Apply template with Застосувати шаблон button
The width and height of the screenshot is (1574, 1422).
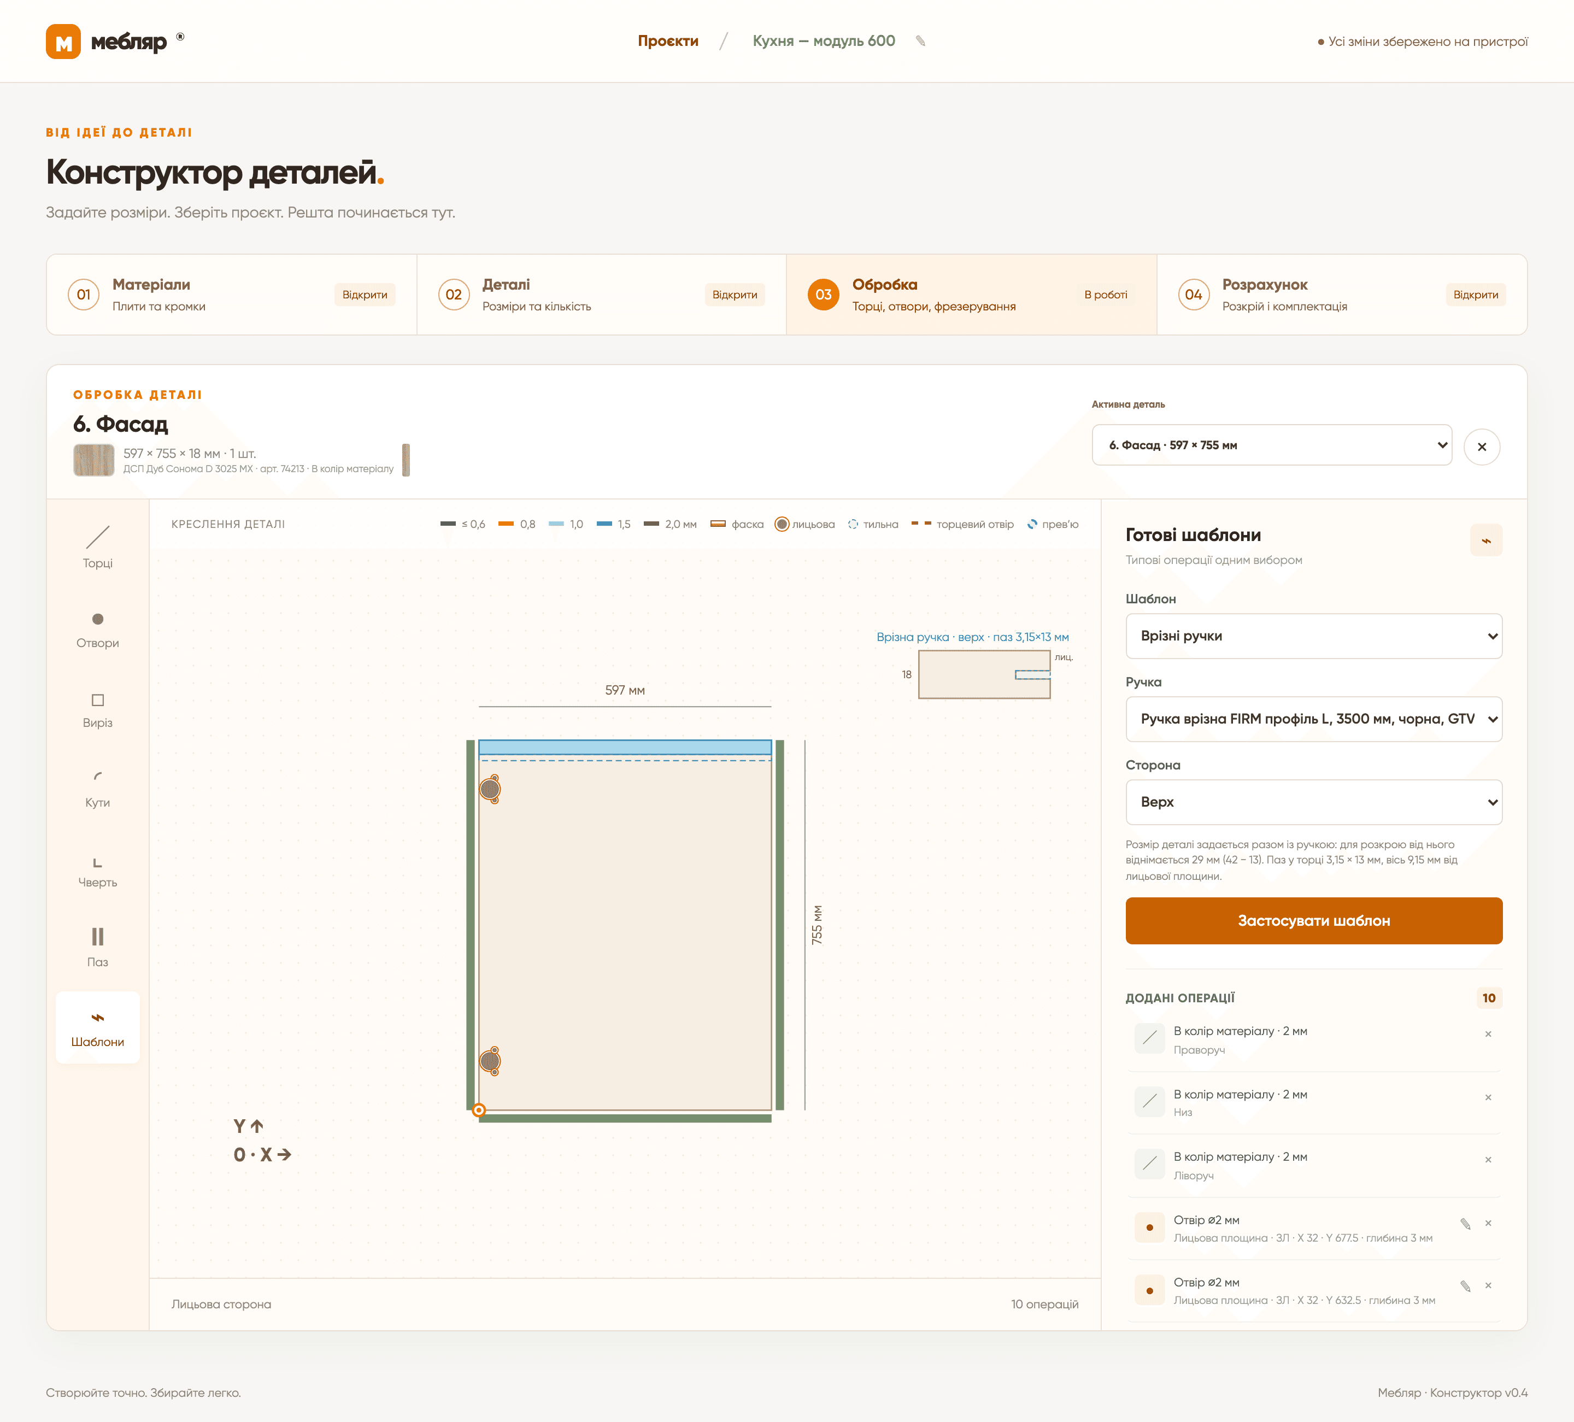1313,921
